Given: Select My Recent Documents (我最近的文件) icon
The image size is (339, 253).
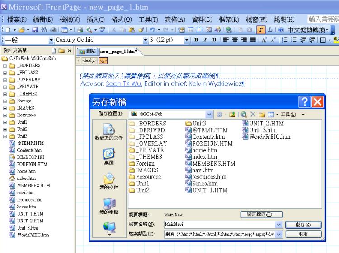Looking at the screenshot, I should coord(108,131).
